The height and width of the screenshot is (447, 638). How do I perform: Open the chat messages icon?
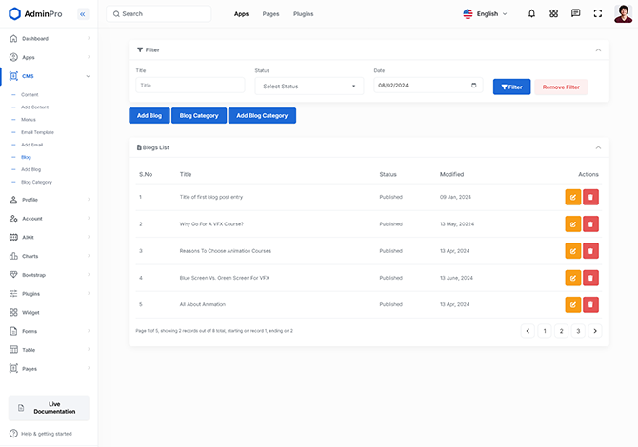point(576,14)
